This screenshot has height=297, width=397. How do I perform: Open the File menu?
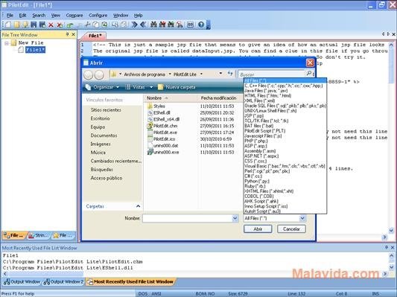(10, 16)
